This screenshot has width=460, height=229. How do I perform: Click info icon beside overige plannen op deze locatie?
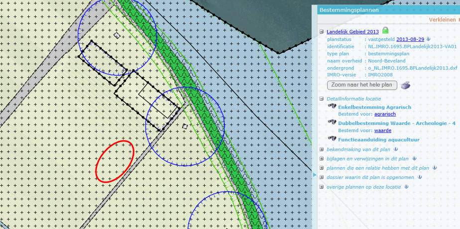[406, 187]
